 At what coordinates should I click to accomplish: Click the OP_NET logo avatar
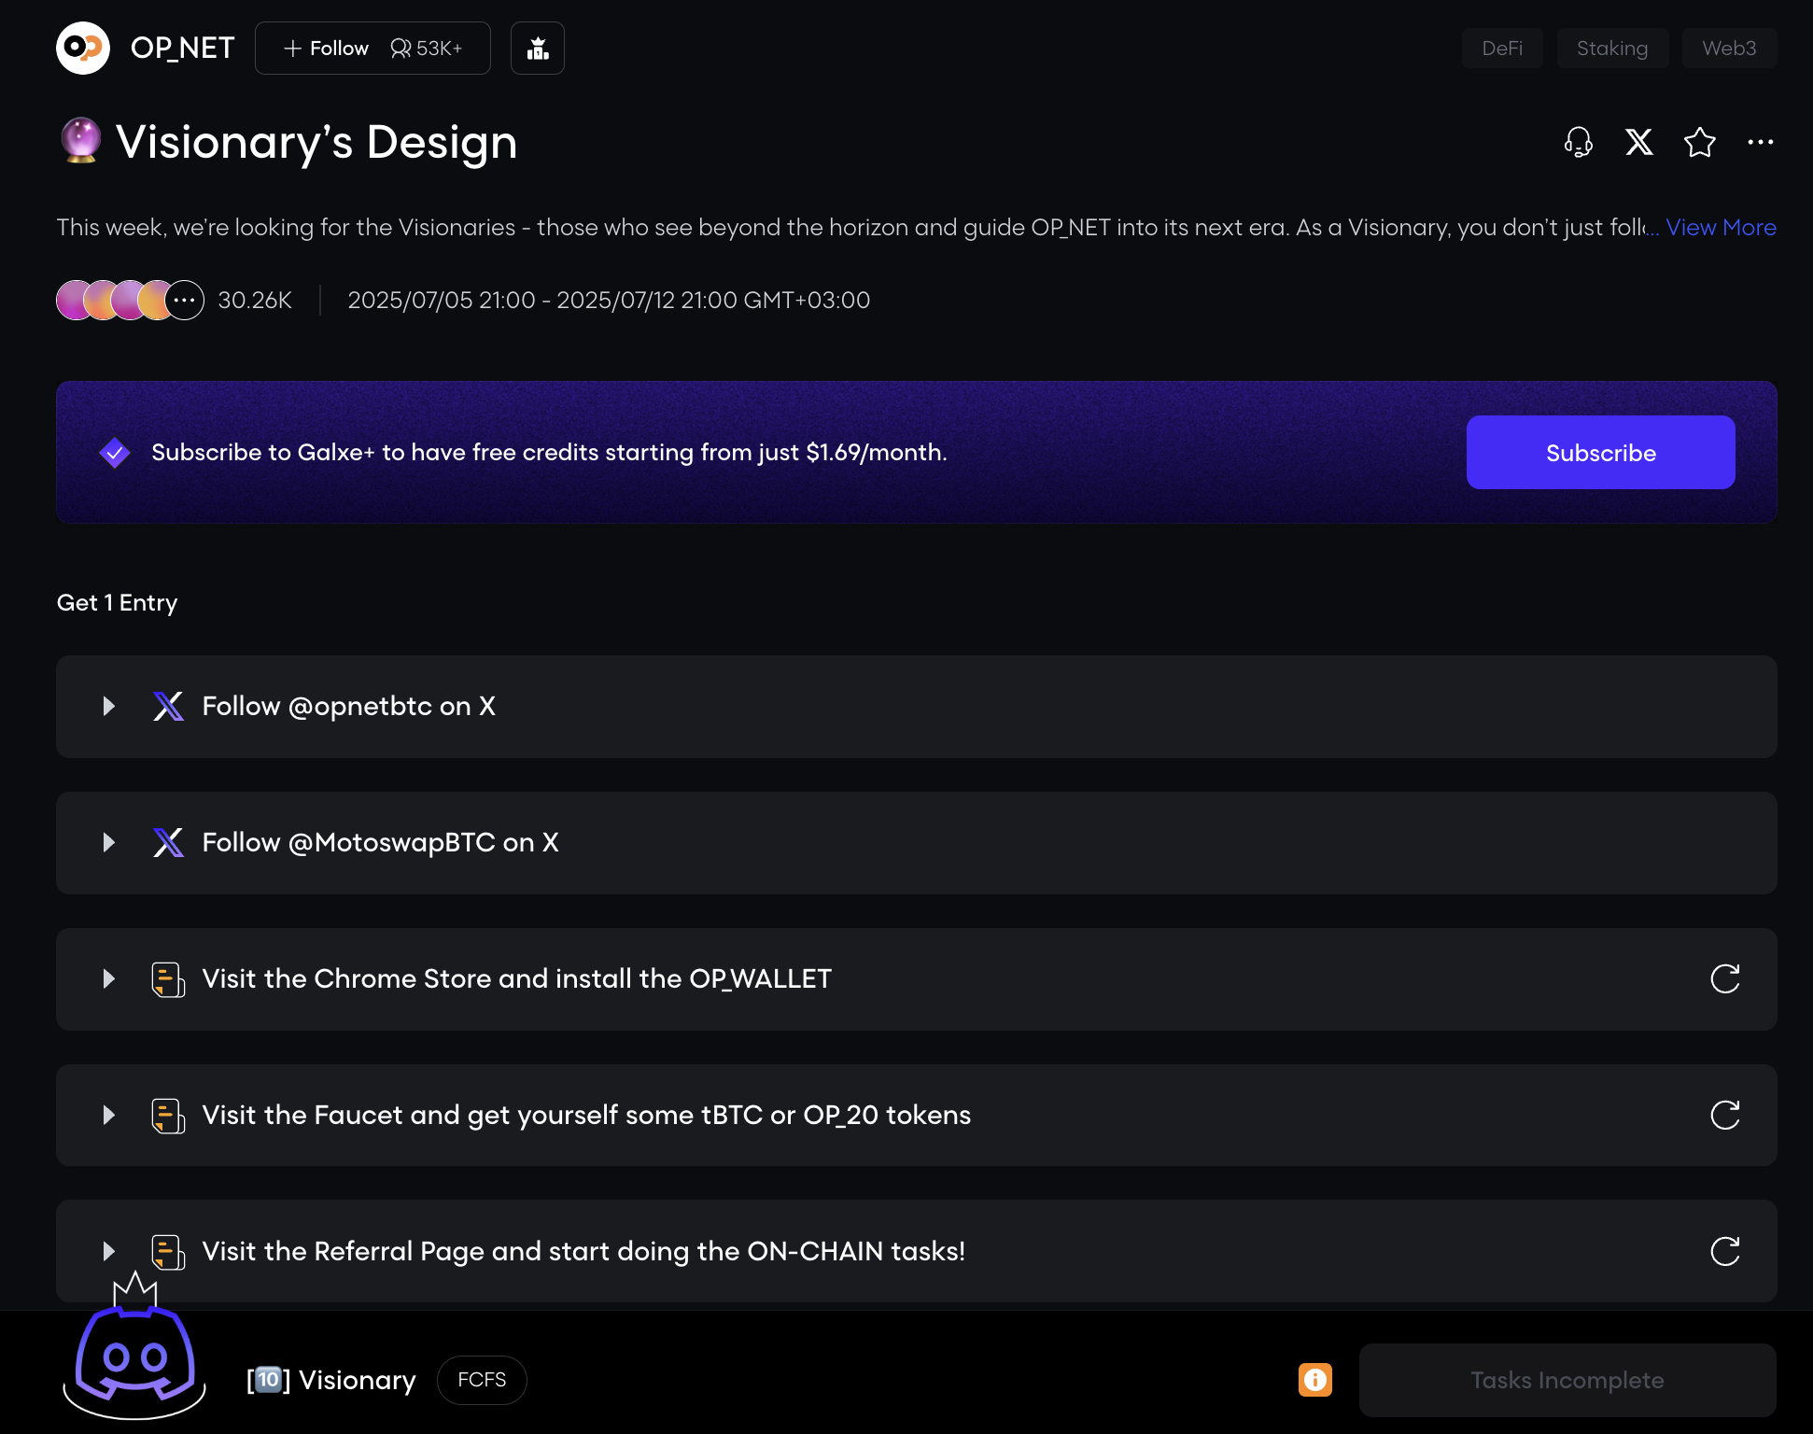click(83, 49)
